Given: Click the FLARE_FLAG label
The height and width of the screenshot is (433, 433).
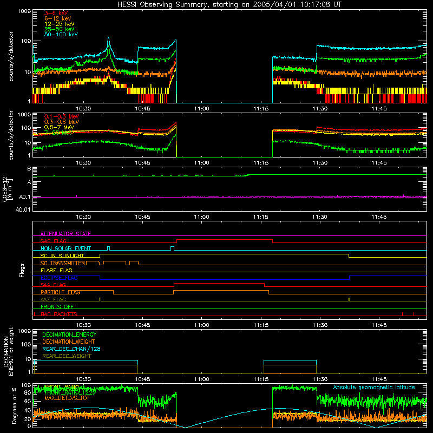Looking at the screenshot, I should tap(56, 270).
